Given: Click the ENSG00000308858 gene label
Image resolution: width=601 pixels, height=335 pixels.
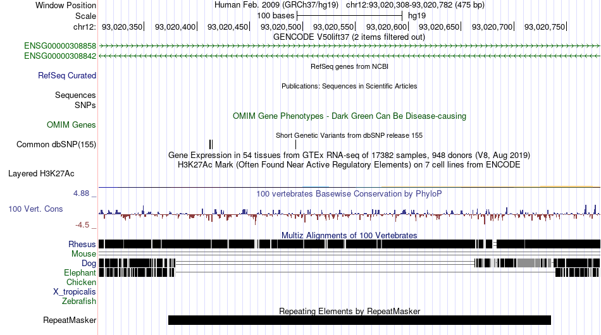Looking at the screenshot, I should 60,46.
